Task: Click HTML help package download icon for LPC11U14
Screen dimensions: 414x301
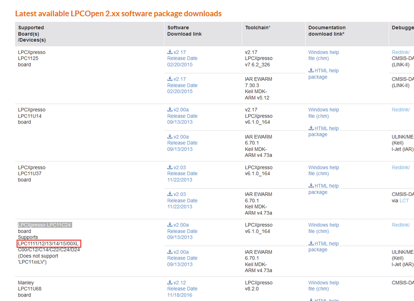Action: point(311,128)
